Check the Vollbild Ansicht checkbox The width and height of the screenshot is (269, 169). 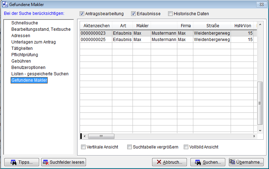tap(186, 147)
